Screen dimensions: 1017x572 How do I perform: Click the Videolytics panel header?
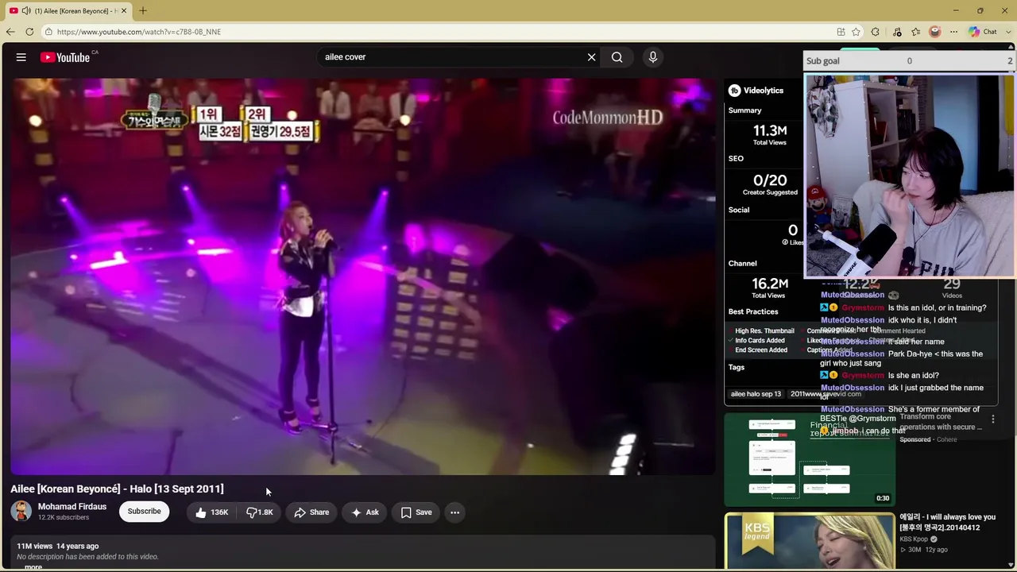[756, 91]
